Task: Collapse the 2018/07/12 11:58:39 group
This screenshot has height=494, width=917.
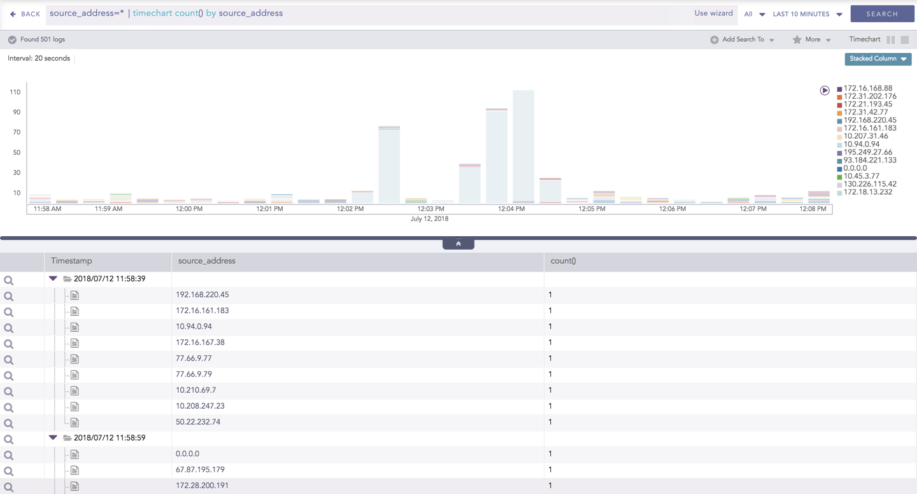Action: [53, 279]
